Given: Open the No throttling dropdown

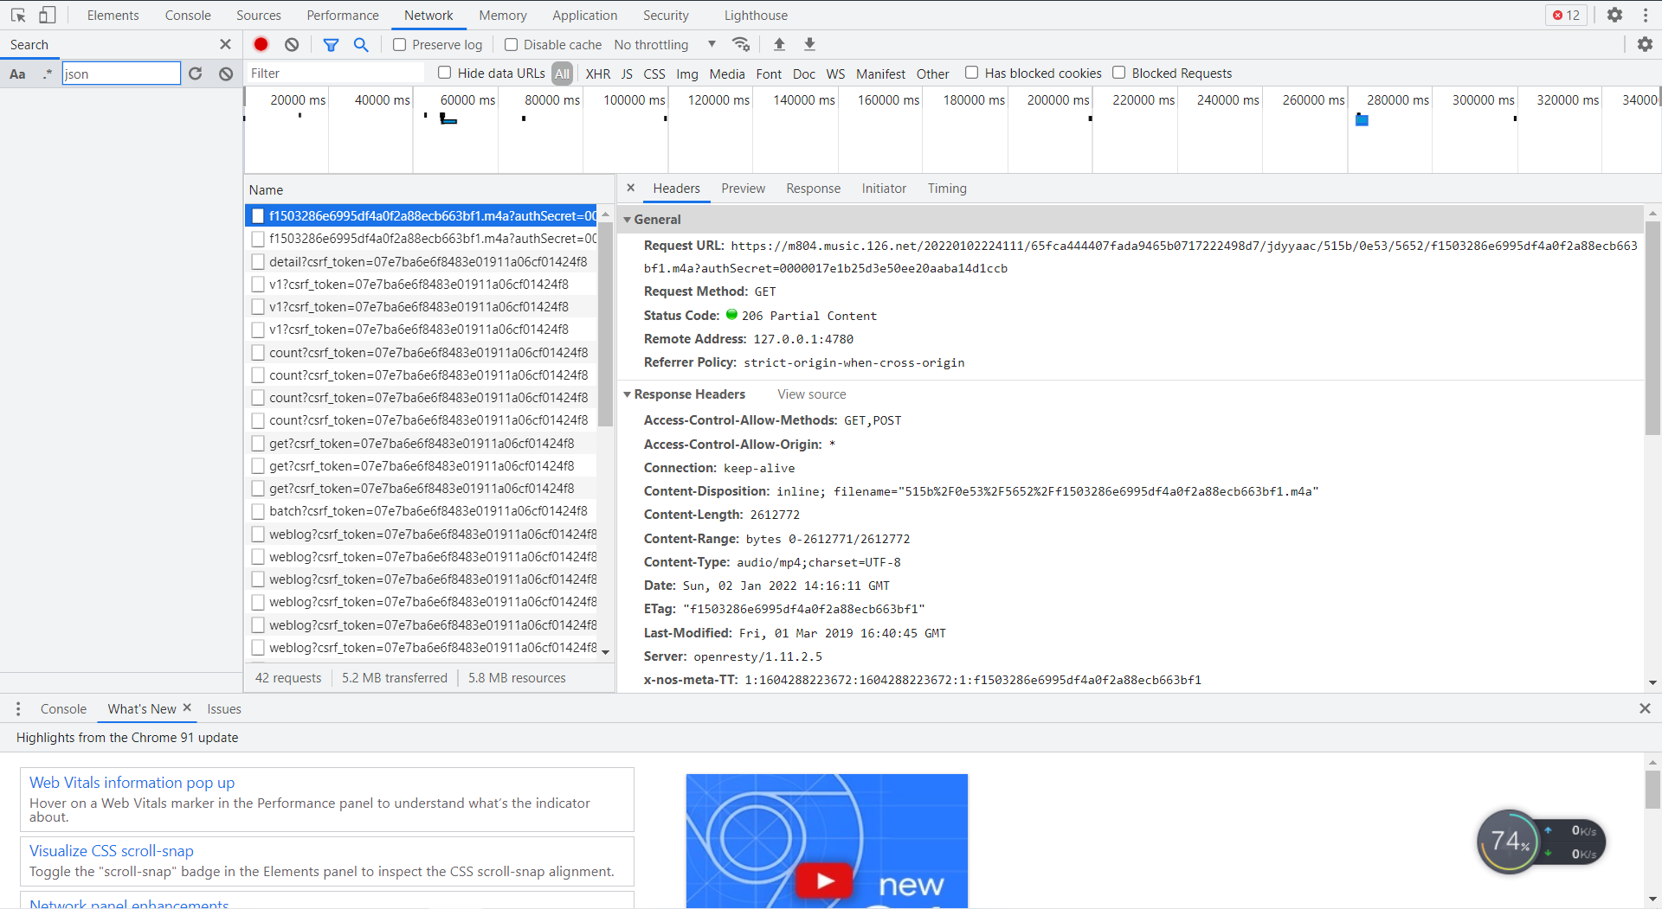Looking at the screenshot, I should pyautogui.click(x=665, y=44).
